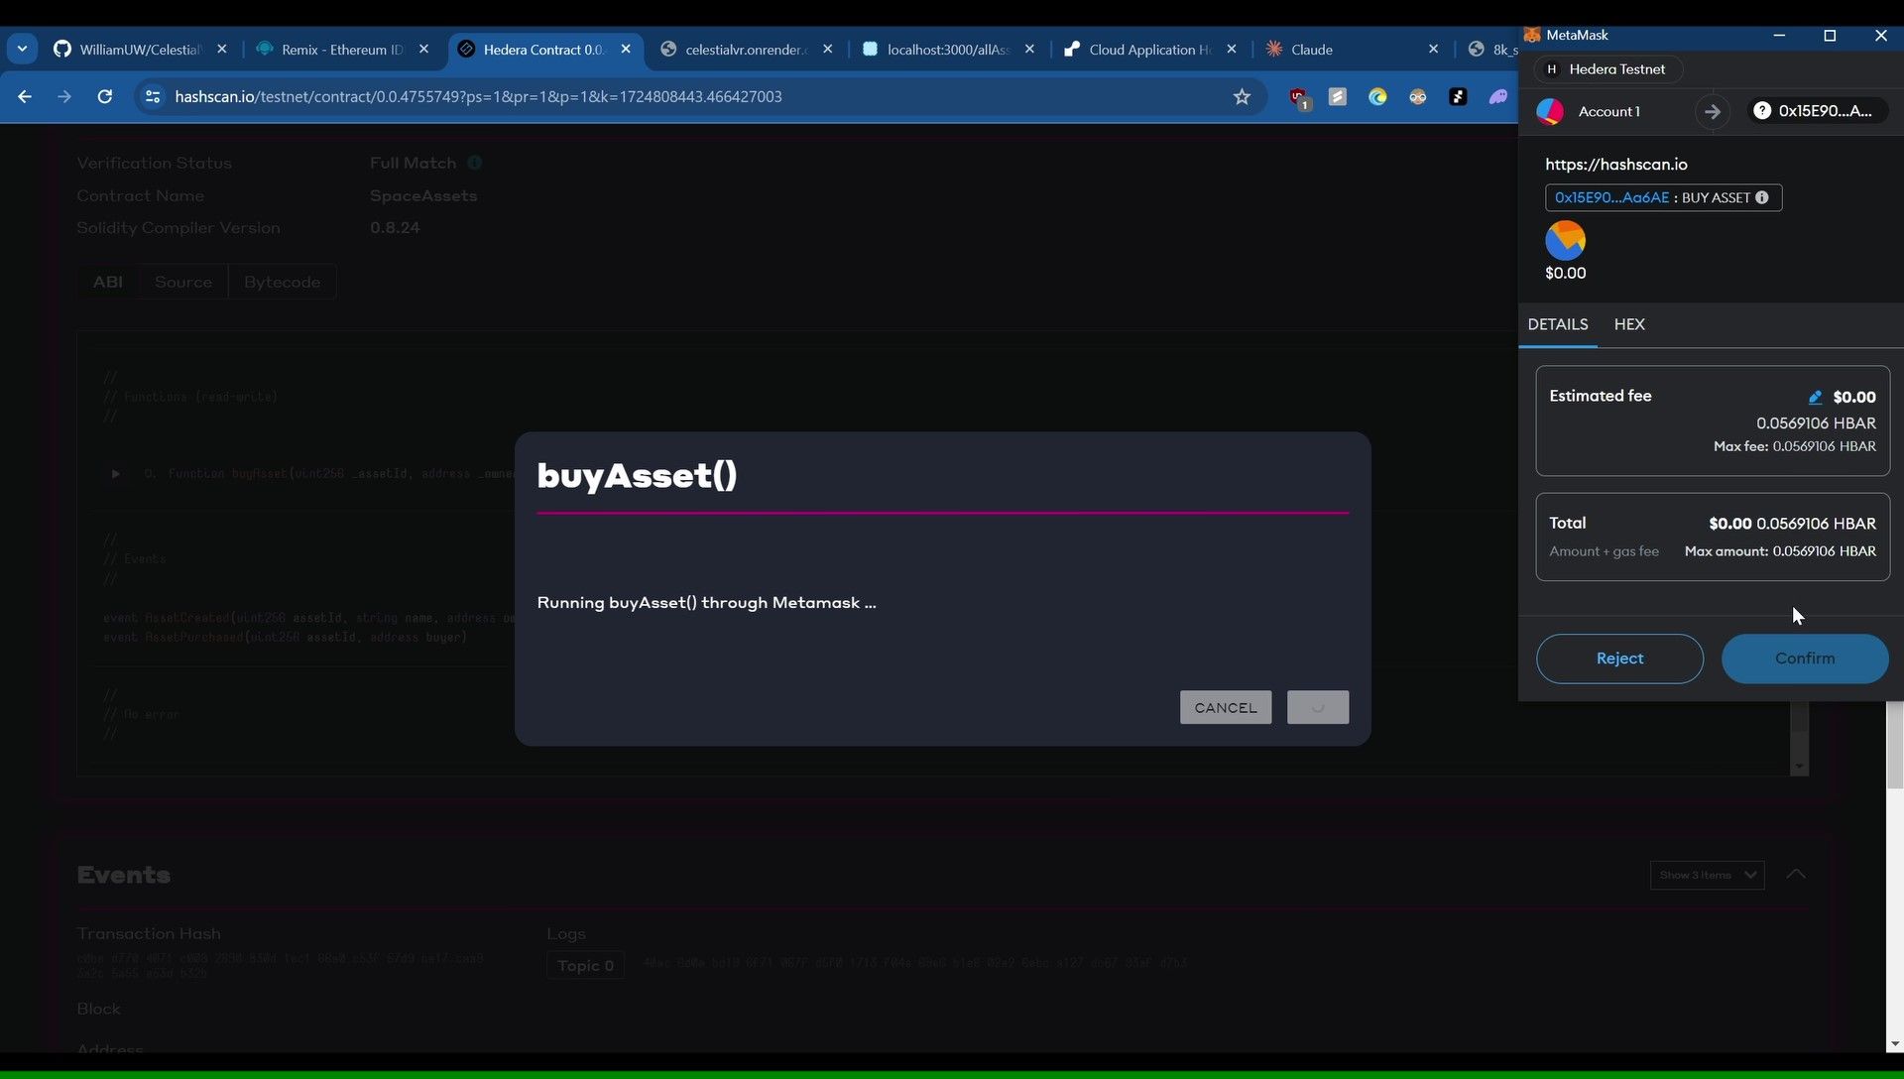The image size is (1904, 1079).
Task: Close the Claude tab
Action: pyautogui.click(x=1433, y=49)
